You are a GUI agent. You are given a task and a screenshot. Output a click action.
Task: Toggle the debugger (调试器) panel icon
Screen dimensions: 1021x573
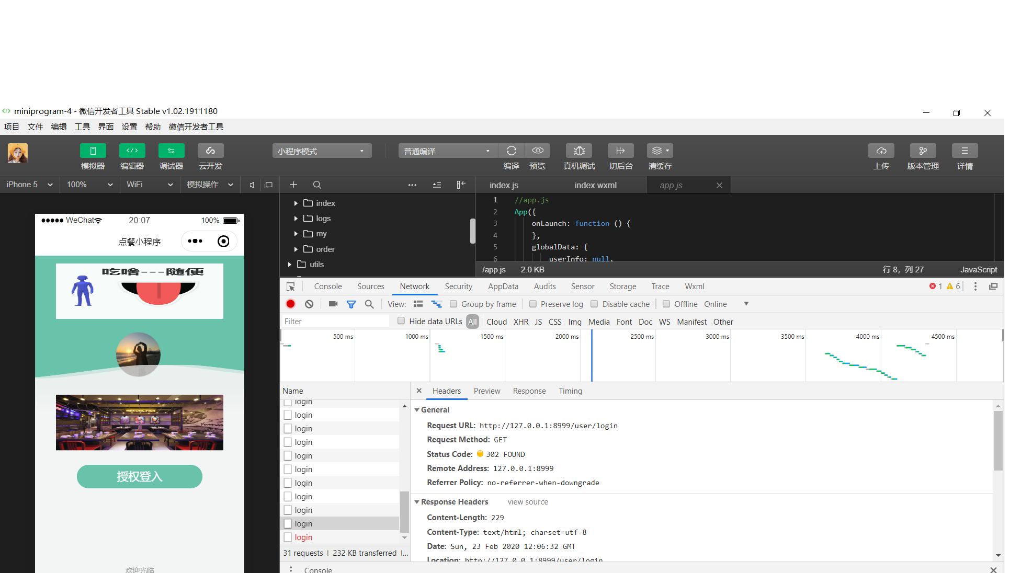pos(172,151)
